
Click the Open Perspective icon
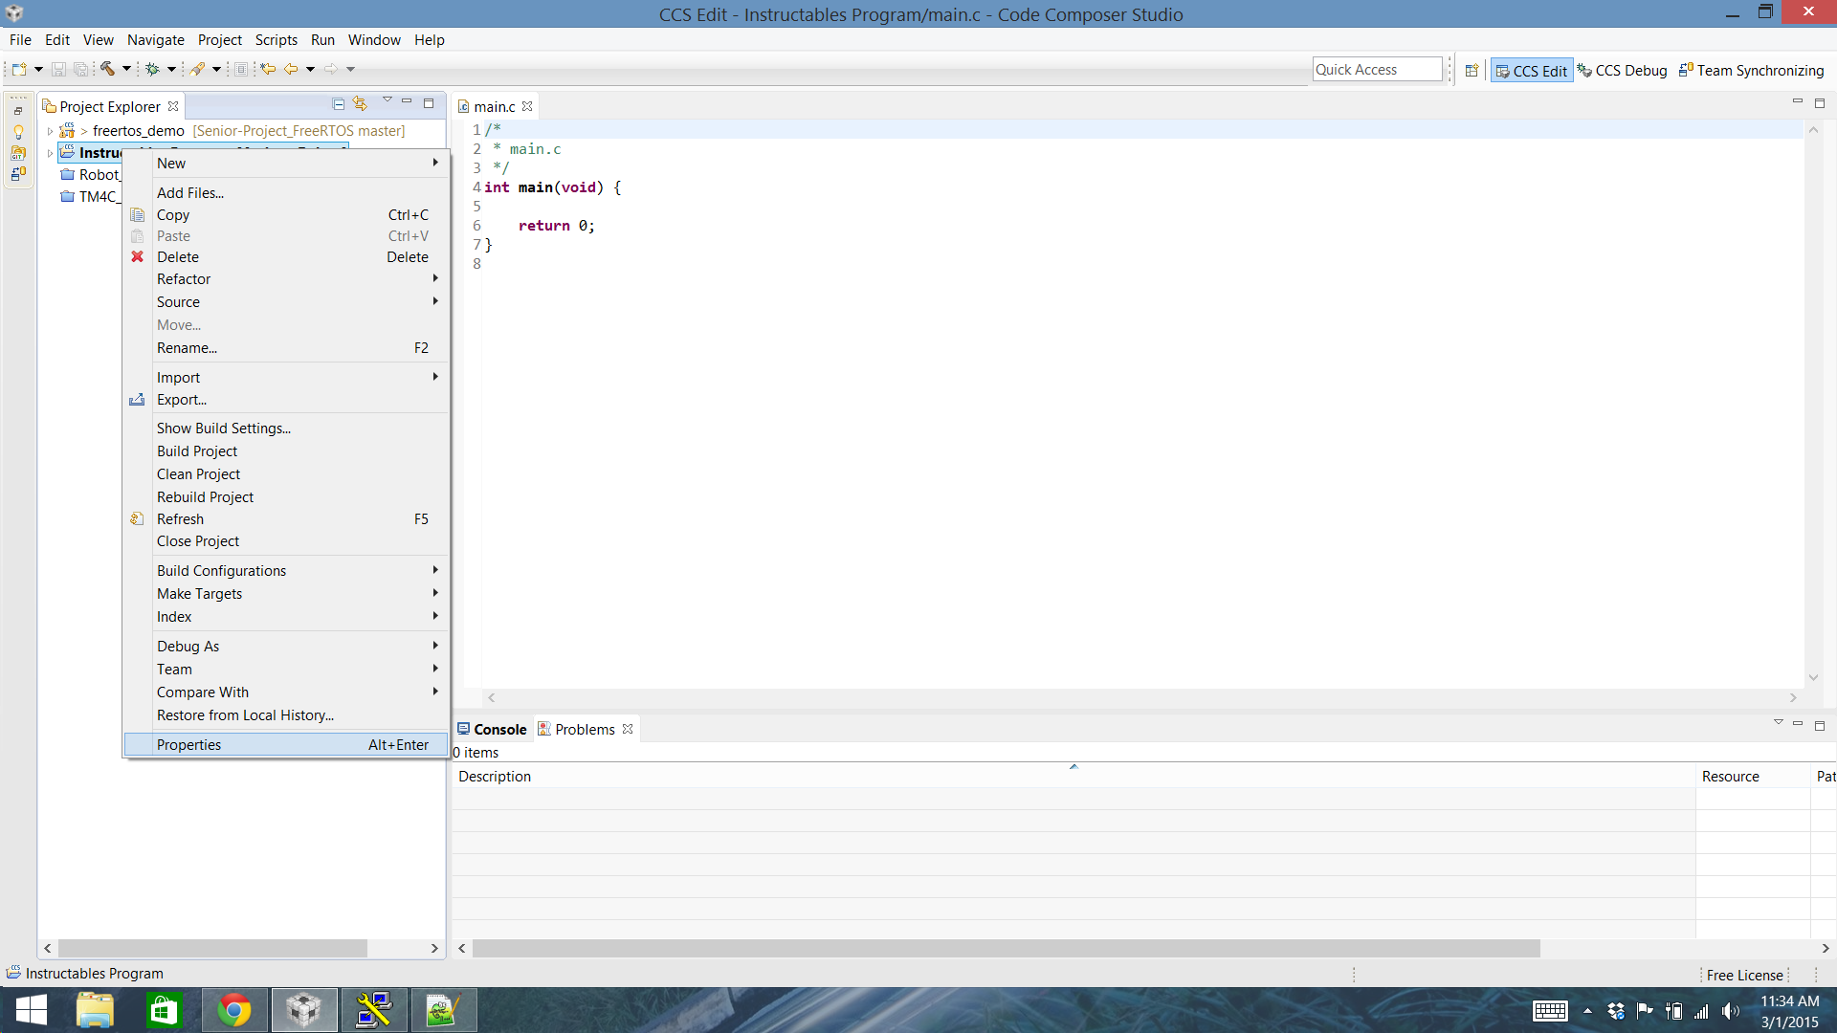1472,70
